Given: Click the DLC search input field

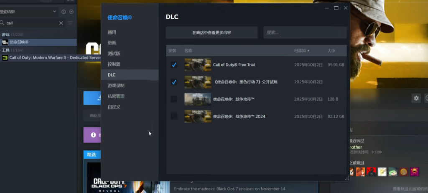Looking at the screenshot, I should click(305, 33).
